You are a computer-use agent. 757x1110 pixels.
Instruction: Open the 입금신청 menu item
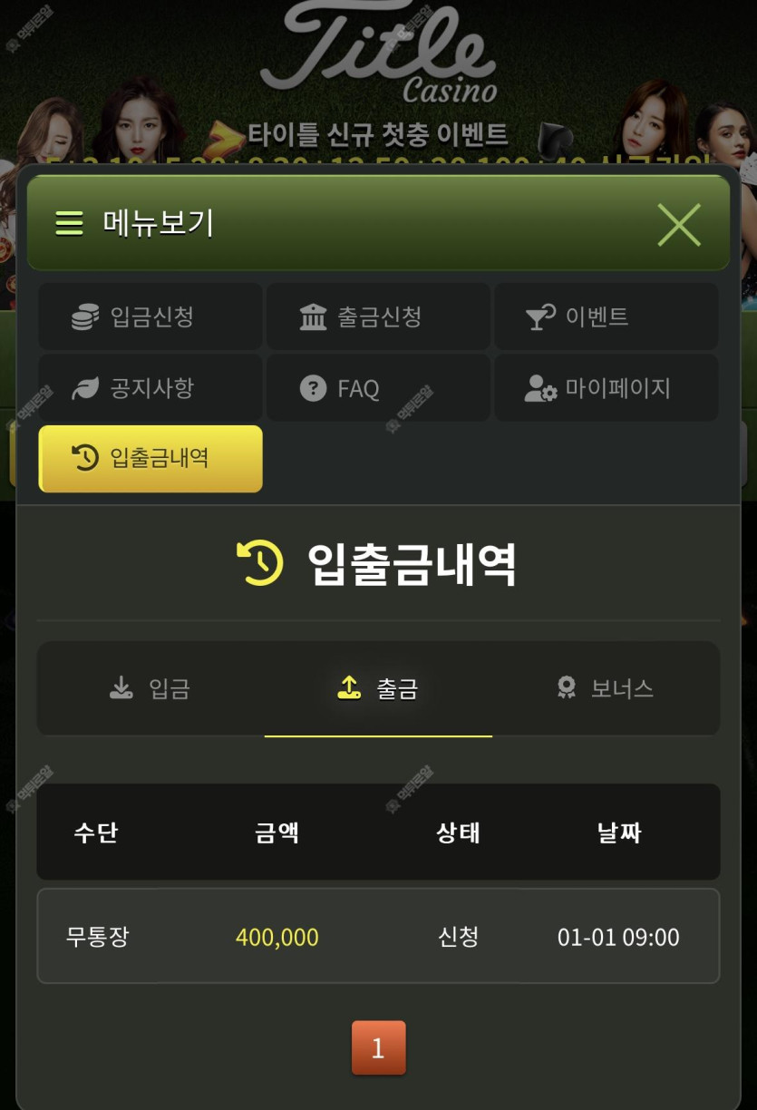click(x=150, y=316)
